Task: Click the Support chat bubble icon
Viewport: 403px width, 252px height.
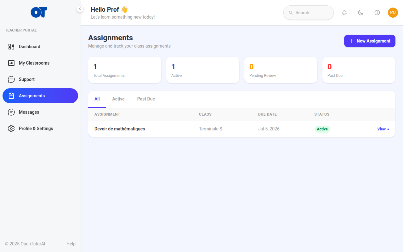Action: pos(11,79)
